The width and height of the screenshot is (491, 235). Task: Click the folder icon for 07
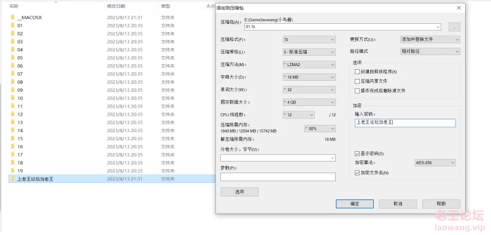[x=12, y=74]
